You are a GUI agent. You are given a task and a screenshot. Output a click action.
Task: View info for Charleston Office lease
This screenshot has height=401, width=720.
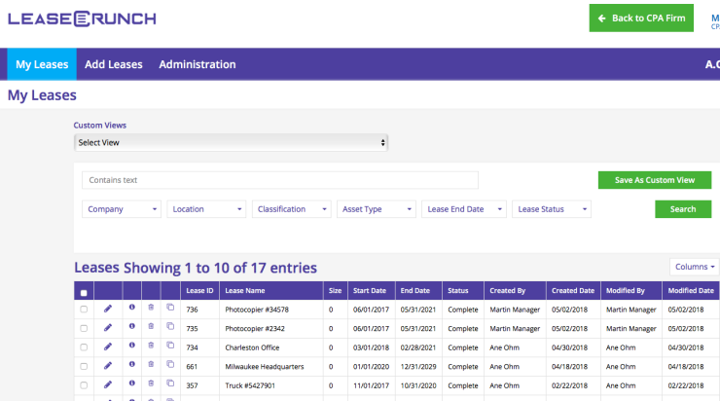point(131,347)
